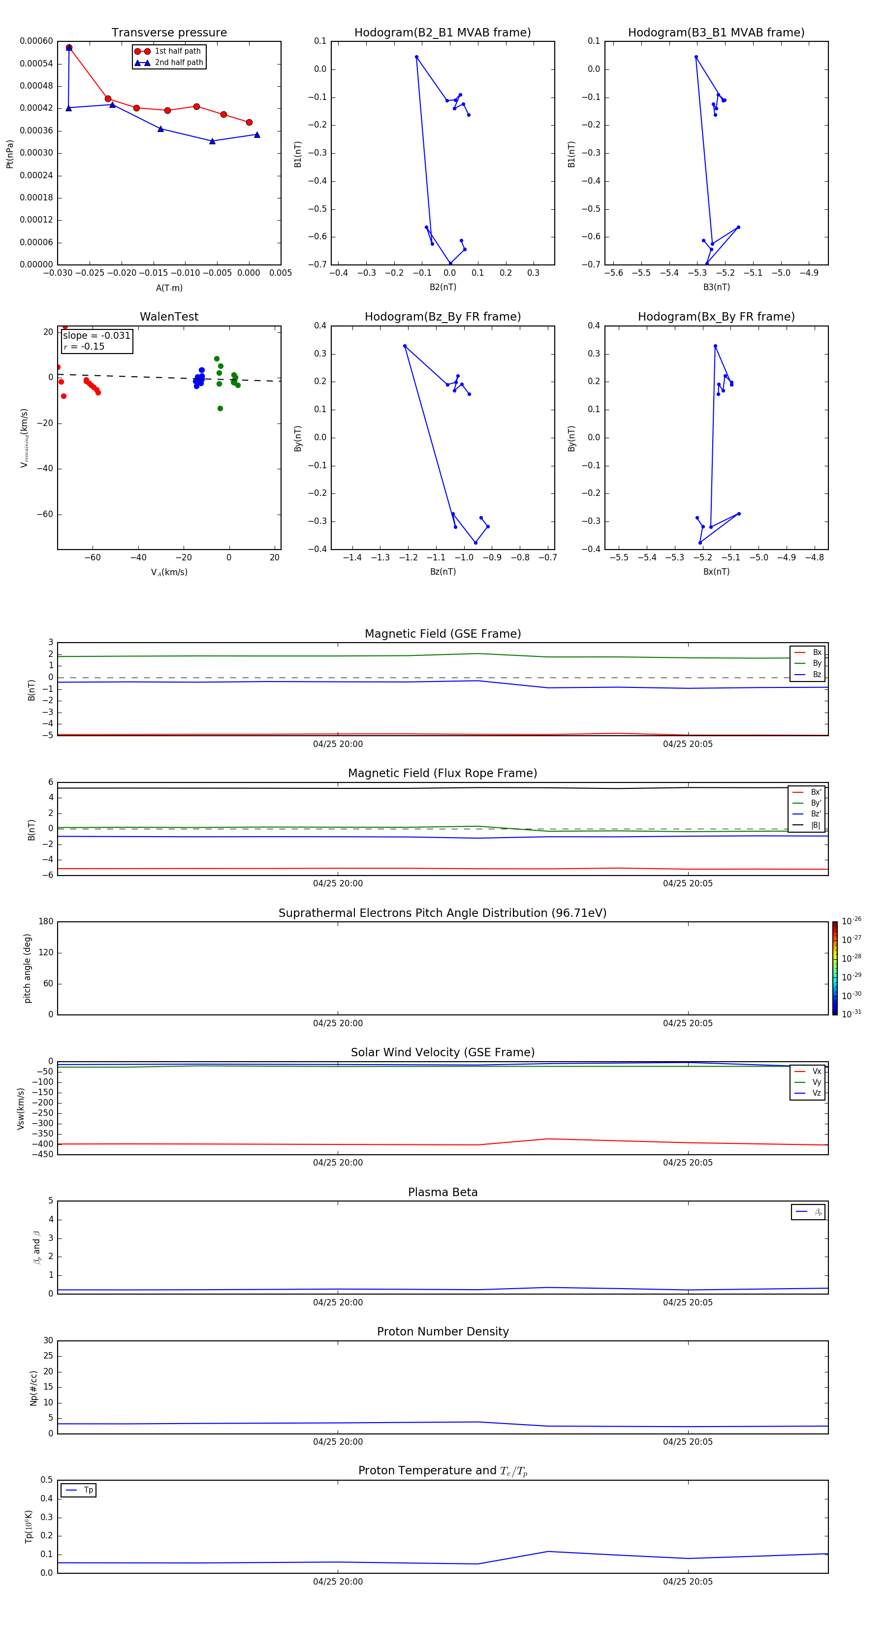
Task: Click the 'r = -0.15' annotation
Action: coord(84,346)
